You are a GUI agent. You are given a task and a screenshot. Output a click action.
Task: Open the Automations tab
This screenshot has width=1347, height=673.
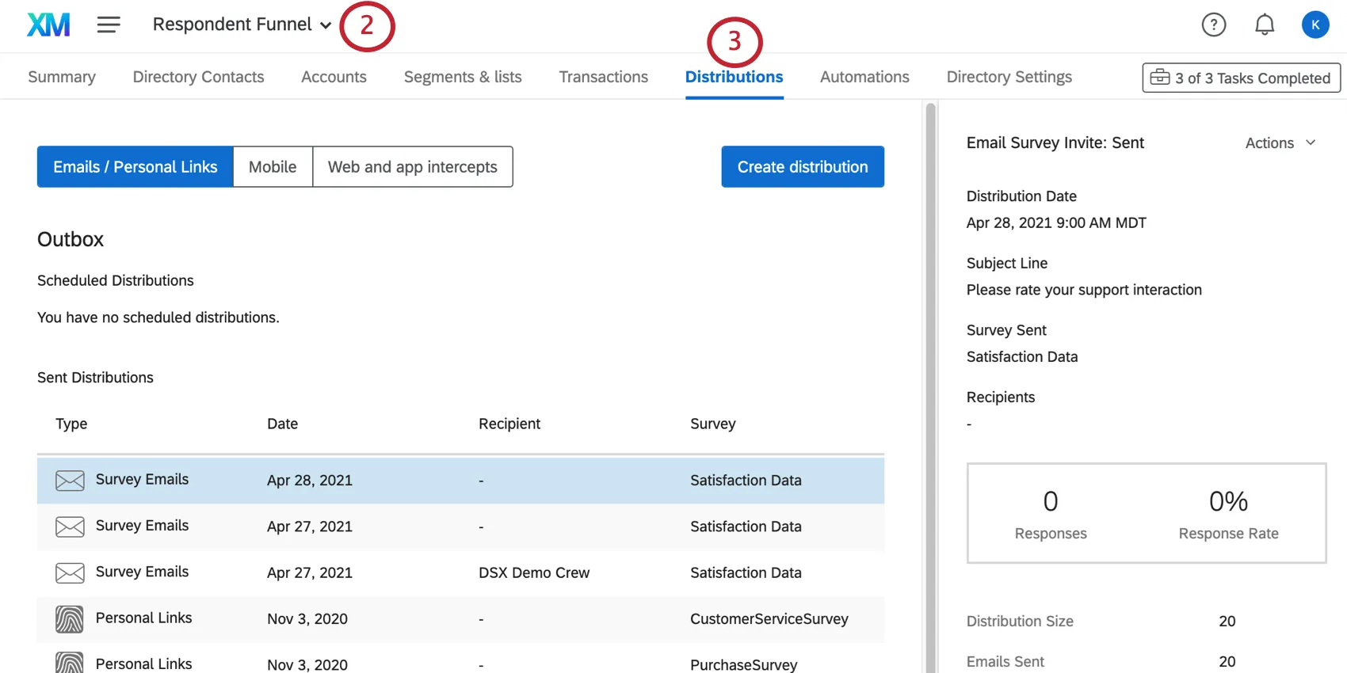point(864,77)
